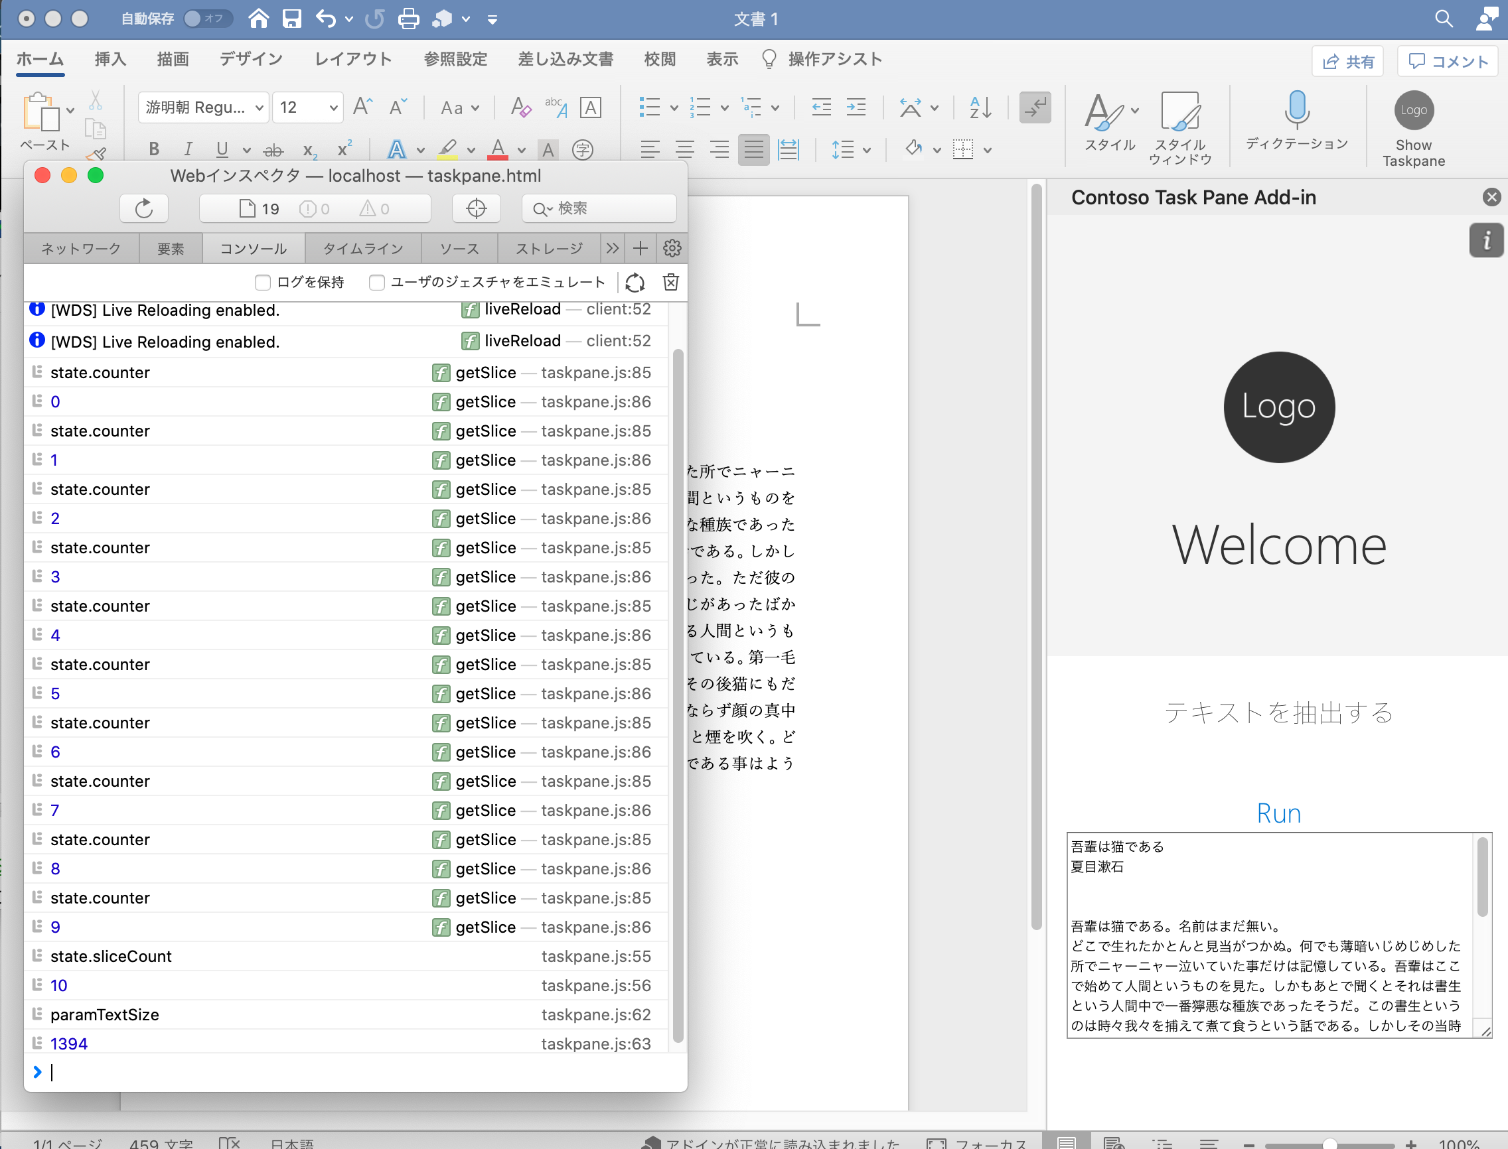Screen dimensions: 1508x1149
Task: Expand the undo history dropdown arrow
Action: tap(349, 19)
